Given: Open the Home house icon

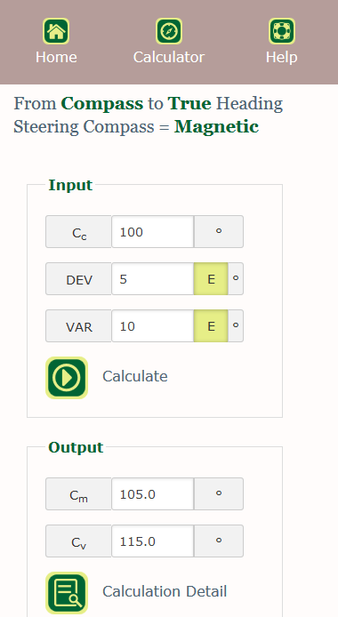Looking at the screenshot, I should (x=56, y=31).
